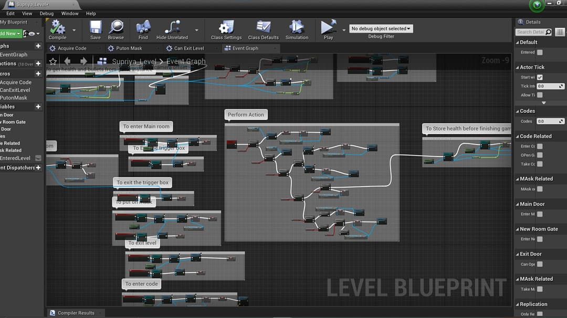The height and width of the screenshot is (318, 567).
Task: Open the Window menu
Action: point(70,13)
